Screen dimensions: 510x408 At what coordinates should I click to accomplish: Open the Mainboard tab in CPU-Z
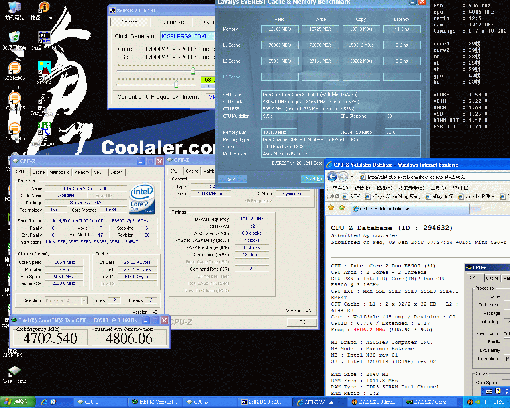59,172
